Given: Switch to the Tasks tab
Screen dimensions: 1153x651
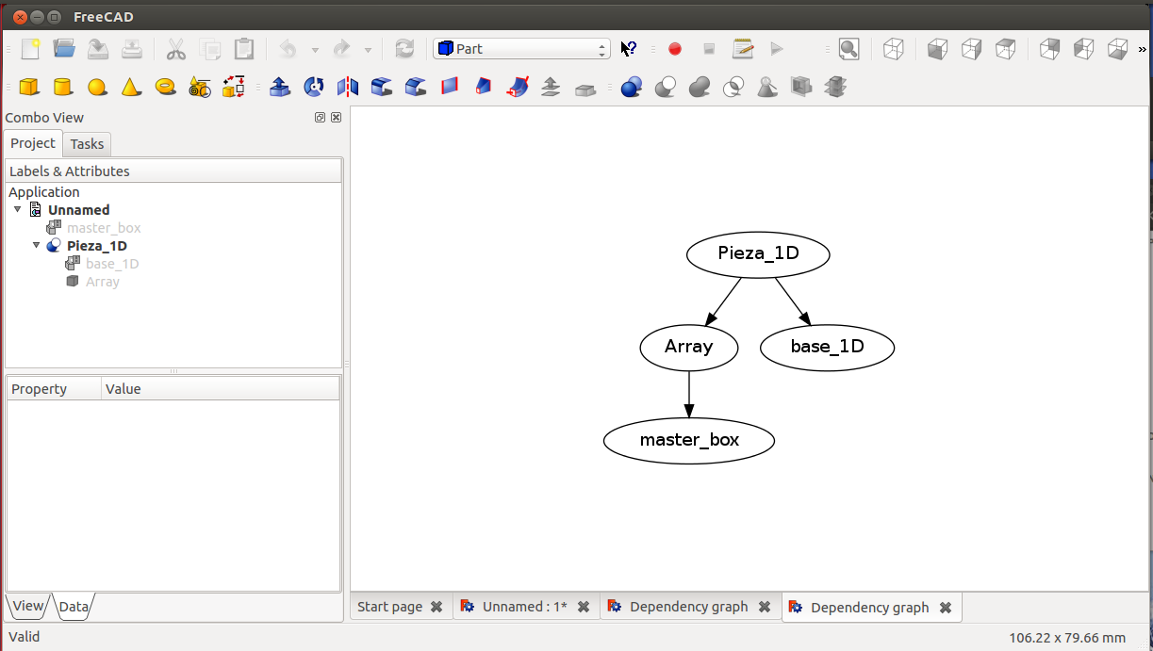Looking at the screenshot, I should click(87, 144).
